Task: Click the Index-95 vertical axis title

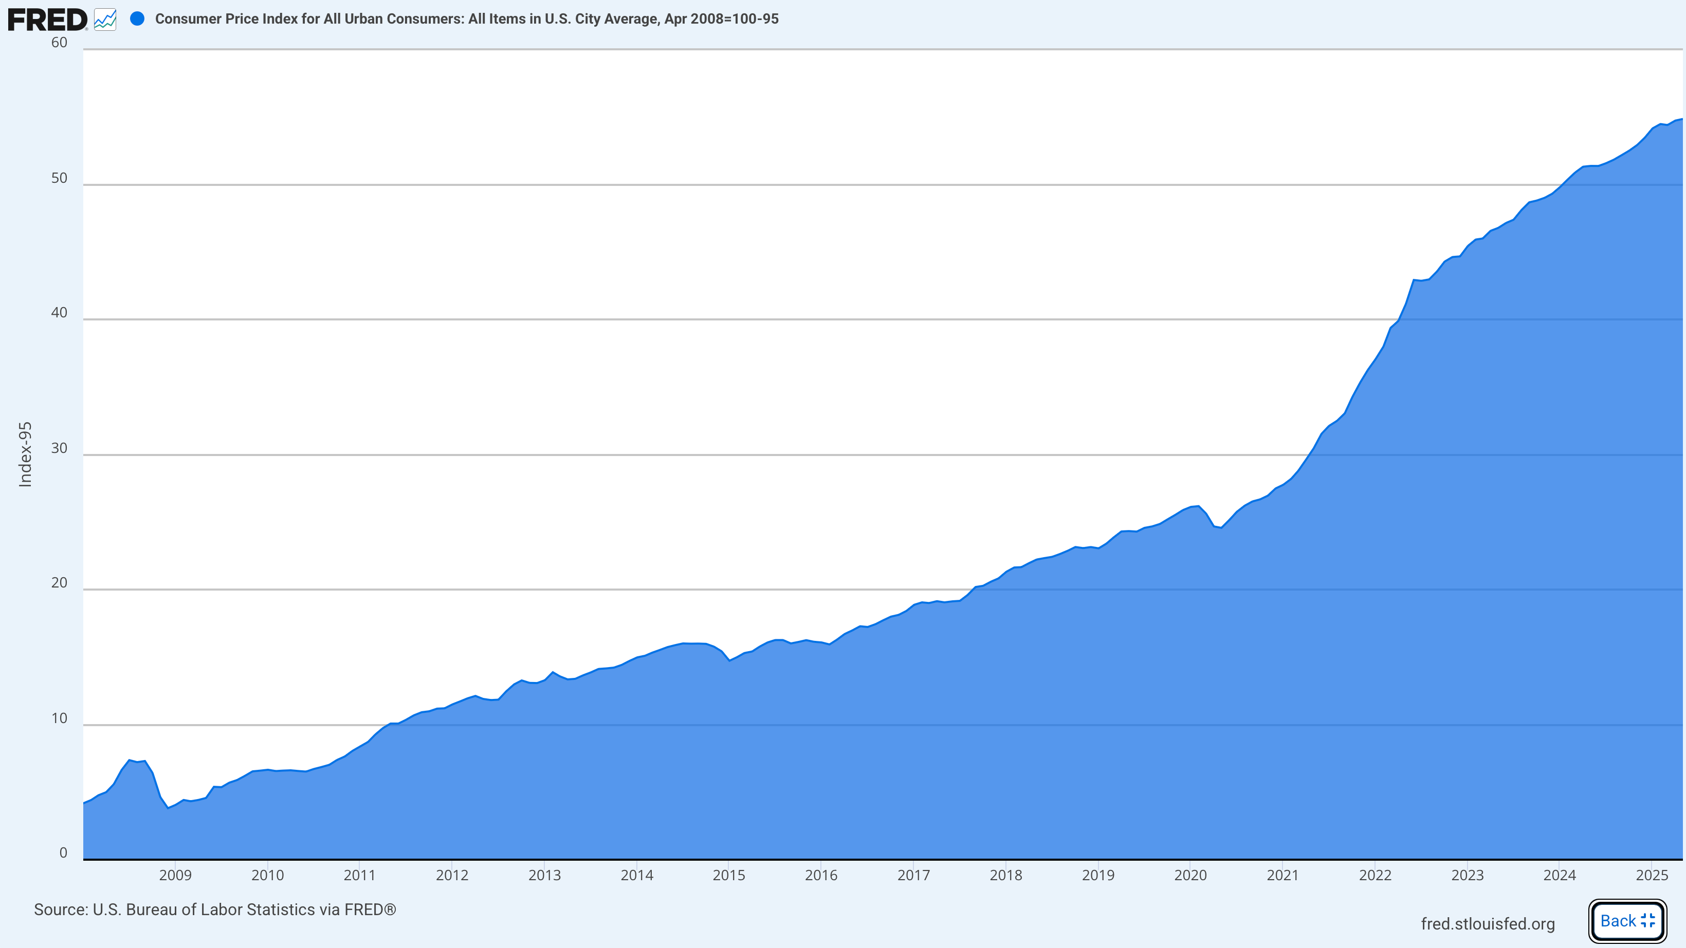Action: click(25, 454)
